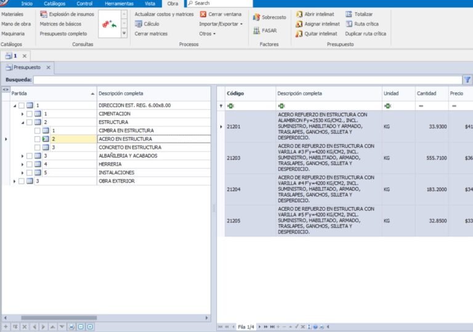473x332 pixels.
Task: Expand the OBRA EXTERIOR tree node
Action: (15, 181)
